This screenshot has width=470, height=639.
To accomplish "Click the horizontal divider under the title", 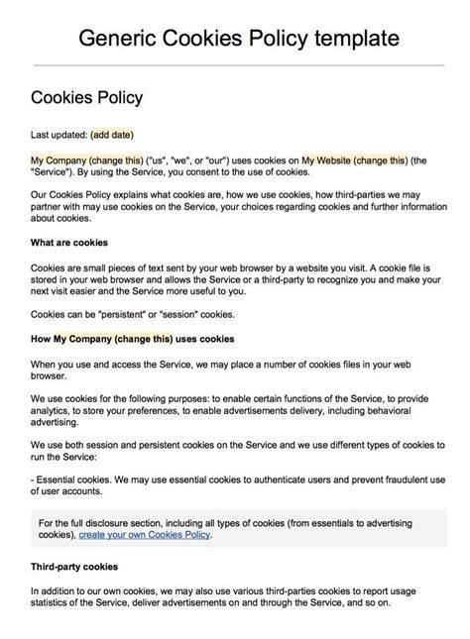I will [x=239, y=65].
